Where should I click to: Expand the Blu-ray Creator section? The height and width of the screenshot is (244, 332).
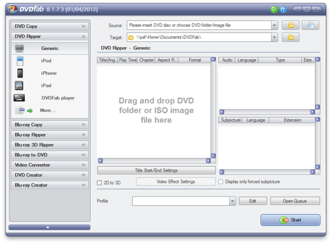point(50,185)
